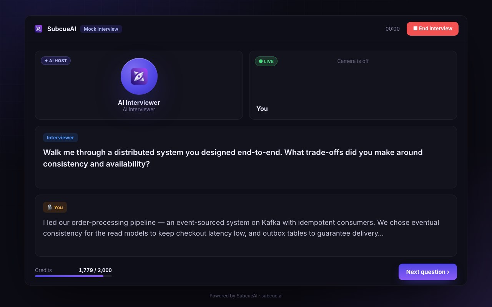
Task: Click the stop square icon in End interview
Action: tap(415, 28)
